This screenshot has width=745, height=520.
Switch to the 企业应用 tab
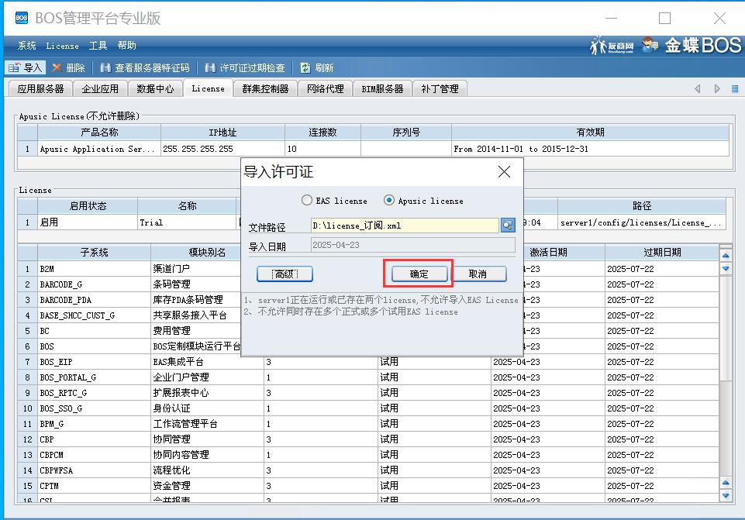tap(100, 89)
